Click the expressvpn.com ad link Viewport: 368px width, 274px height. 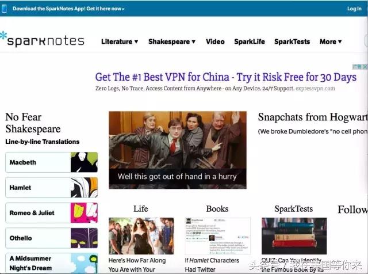[315, 89]
